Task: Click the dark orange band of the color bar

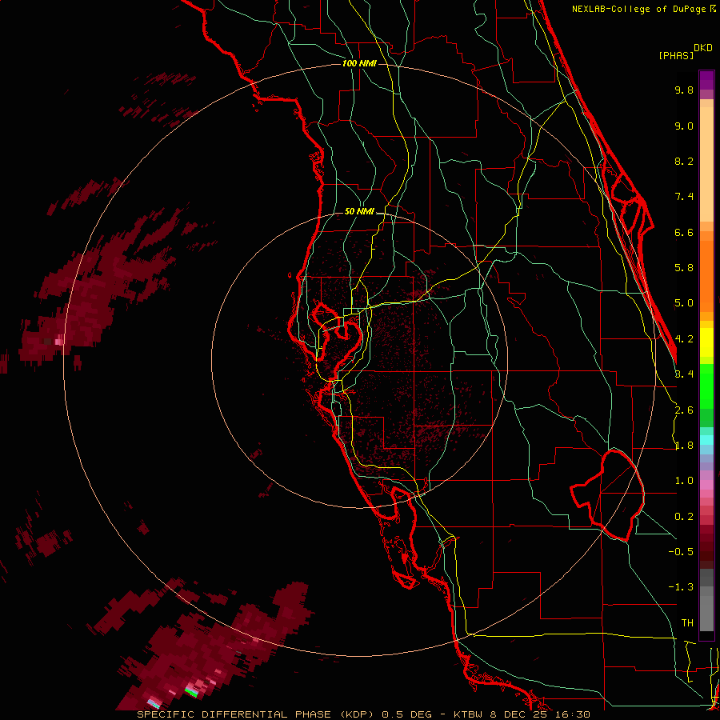Action: pos(706,275)
